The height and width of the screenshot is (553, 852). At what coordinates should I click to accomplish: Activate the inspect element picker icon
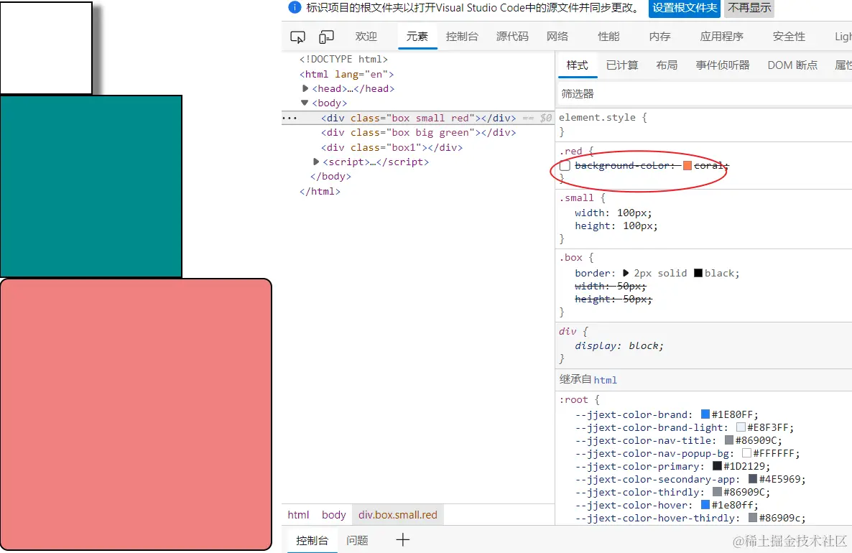297,37
